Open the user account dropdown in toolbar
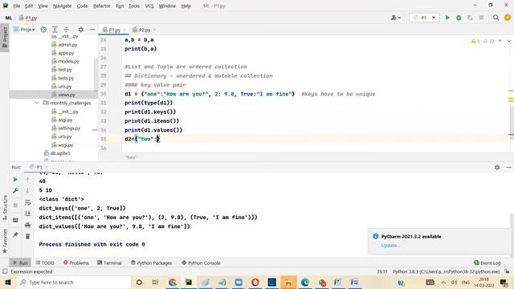This screenshot has width=514, height=289. pyautogui.click(x=396, y=18)
